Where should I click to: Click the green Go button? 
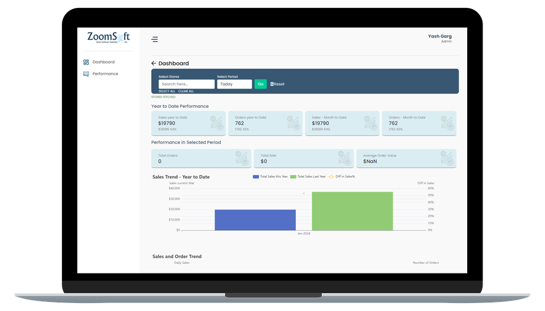[261, 84]
